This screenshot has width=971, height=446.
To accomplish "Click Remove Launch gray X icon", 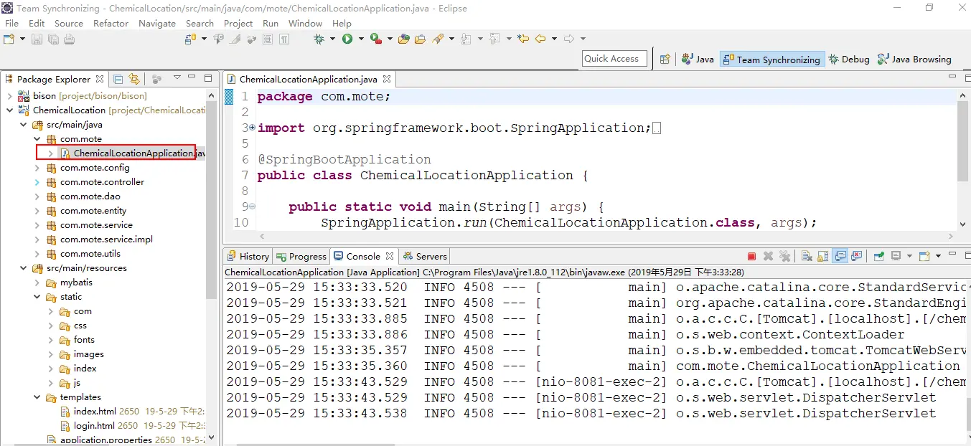I will pyautogui.click(x=768, y=256).
